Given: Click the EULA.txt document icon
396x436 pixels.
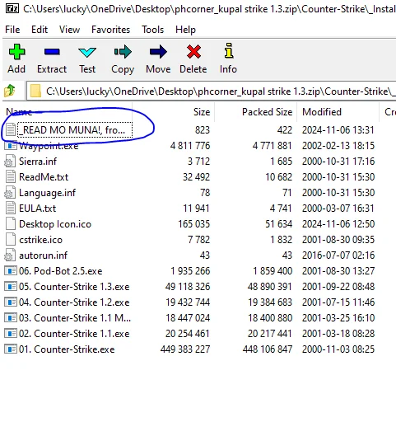Looking at the screenshot, I should [11, 209].
